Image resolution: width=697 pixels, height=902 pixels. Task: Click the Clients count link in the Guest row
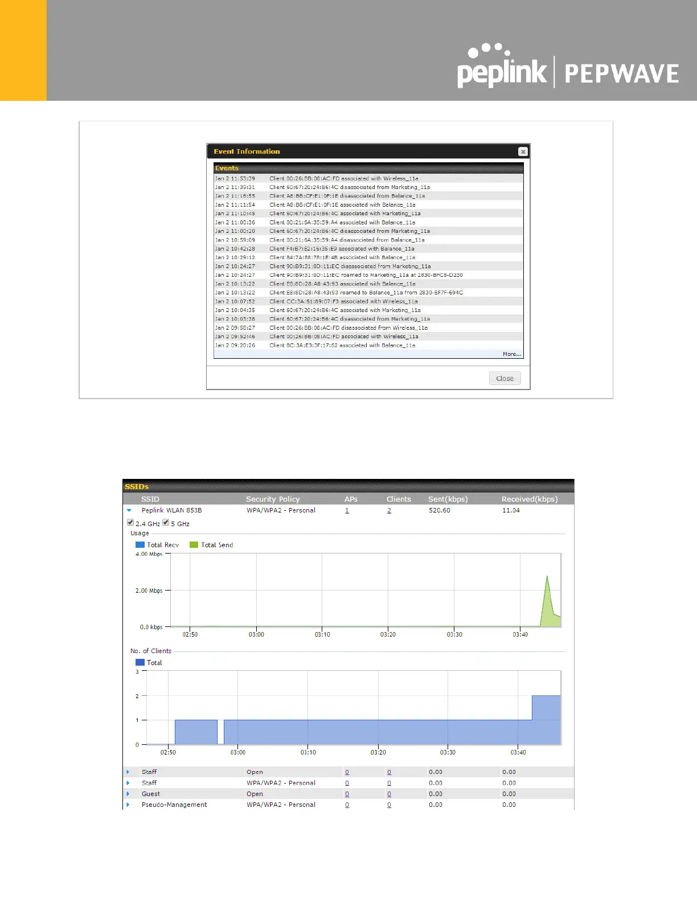tap(389, 794)
